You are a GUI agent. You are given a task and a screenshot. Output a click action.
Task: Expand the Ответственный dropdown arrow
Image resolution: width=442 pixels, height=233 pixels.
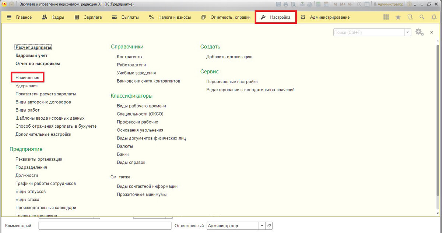262,226
